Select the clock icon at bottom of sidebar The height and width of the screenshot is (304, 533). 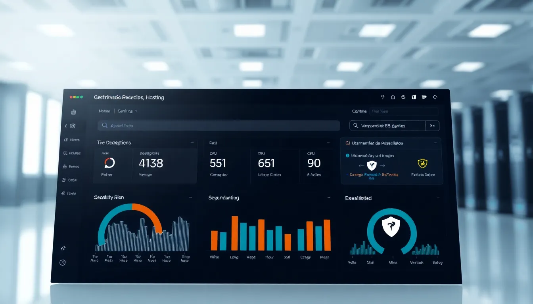(x=63, y=262)
